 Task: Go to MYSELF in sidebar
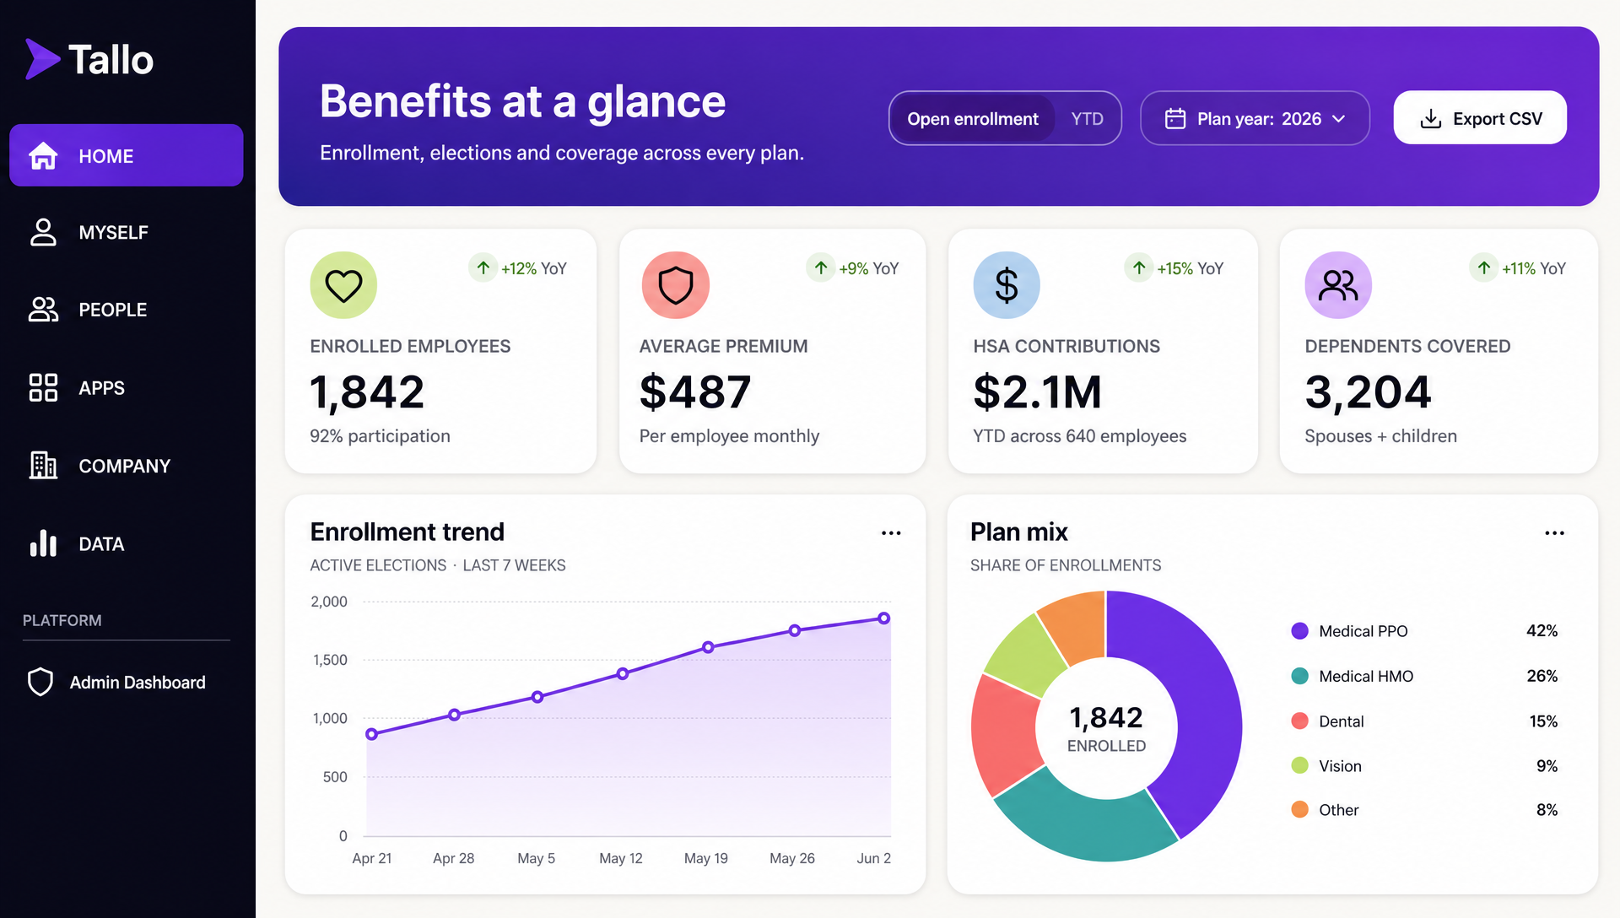tap(113, 232)
